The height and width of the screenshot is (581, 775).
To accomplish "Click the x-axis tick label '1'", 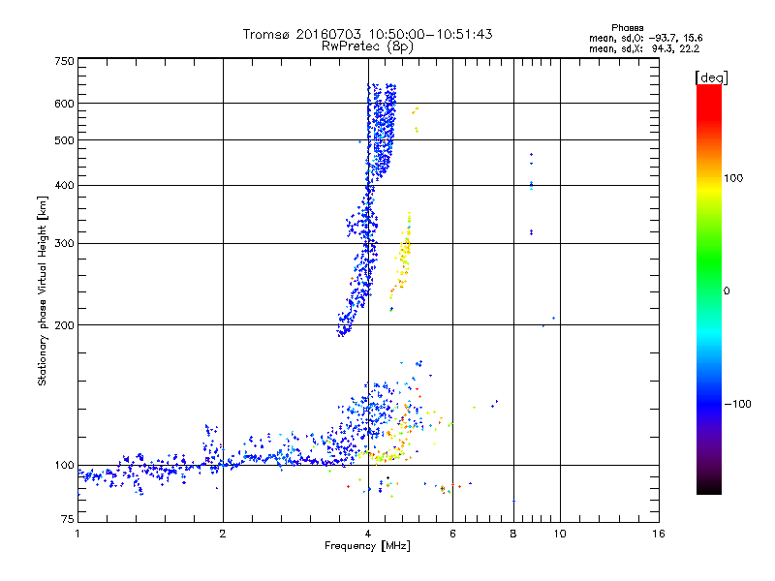I will (x=77, y=534).
